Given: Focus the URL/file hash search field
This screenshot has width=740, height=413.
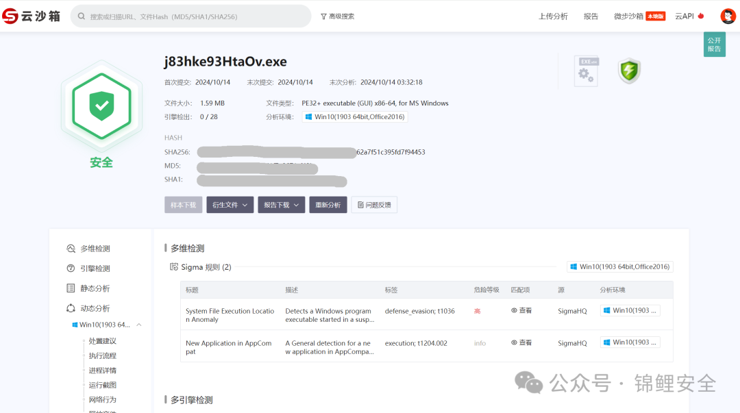Looking at the screenshot, I should coord(190,16).
